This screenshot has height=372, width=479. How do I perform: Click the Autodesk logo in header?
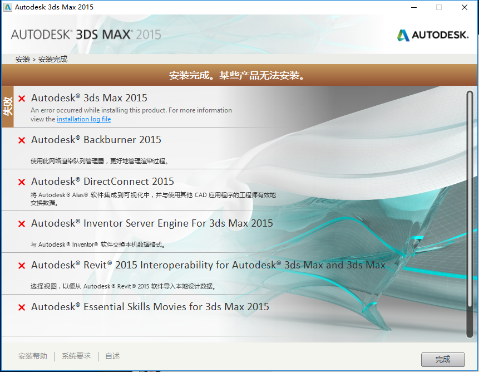click(x=433, y=35)
